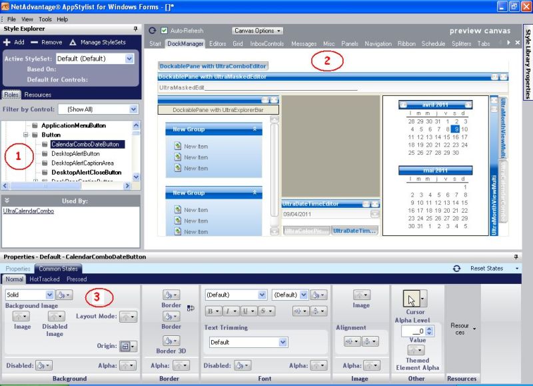Collapse the Button tree node
Screen dimensions: 533x386
[x=25, y=135]
